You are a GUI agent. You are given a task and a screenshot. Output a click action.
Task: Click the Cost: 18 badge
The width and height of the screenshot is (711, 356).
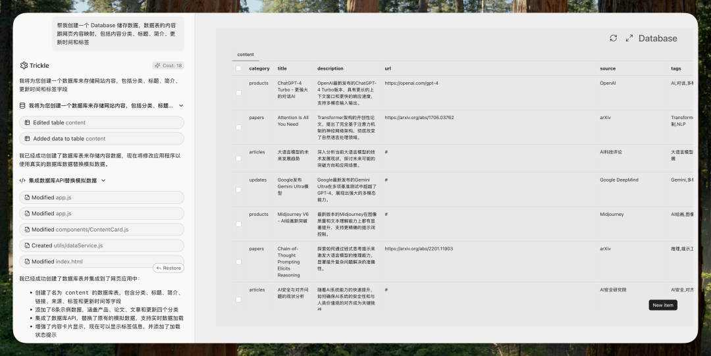[169, 65]
